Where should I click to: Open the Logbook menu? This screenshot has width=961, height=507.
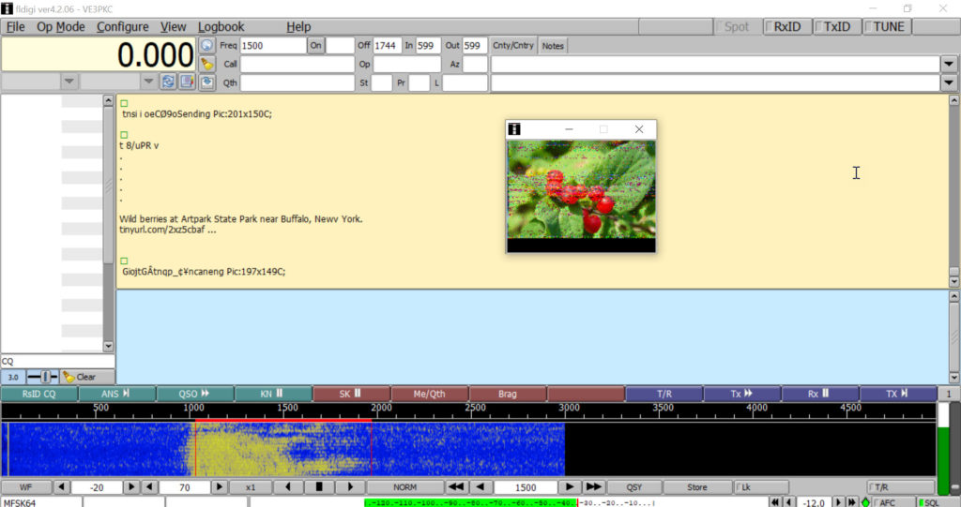(x=221, y=26)
